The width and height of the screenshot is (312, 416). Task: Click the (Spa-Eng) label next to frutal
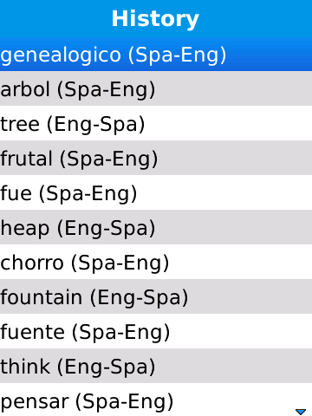[108, 159]
